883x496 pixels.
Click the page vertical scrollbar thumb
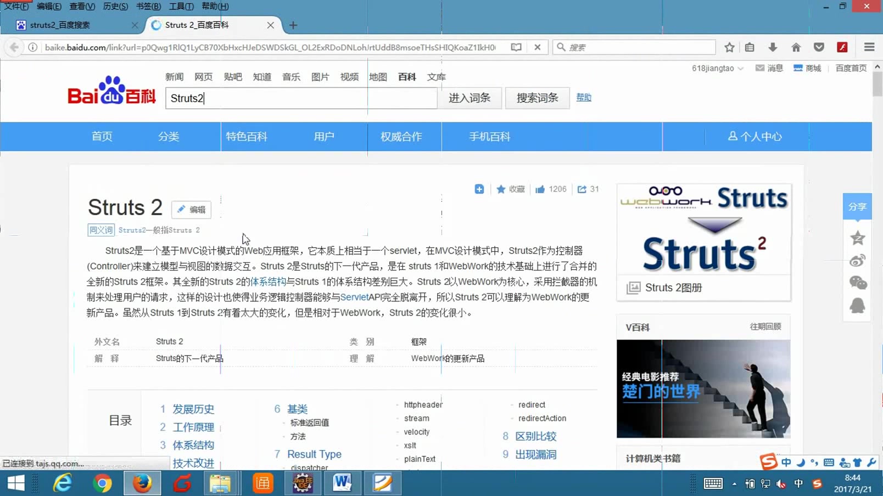tap(878, 84)
